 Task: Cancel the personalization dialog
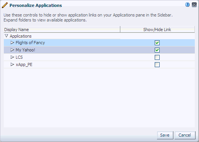pos(185,135)
